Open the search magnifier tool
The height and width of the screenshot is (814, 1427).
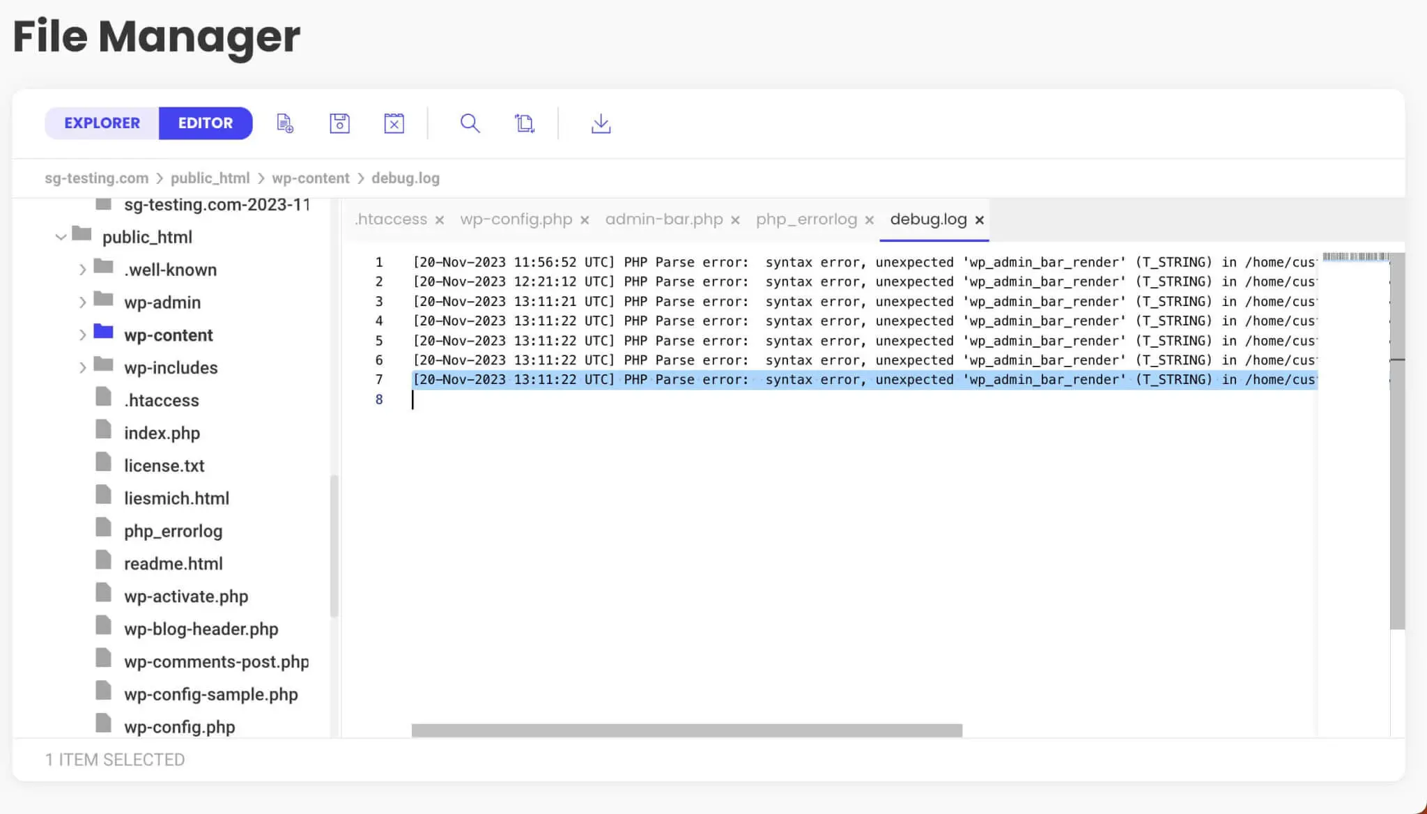tap(470, 123)
